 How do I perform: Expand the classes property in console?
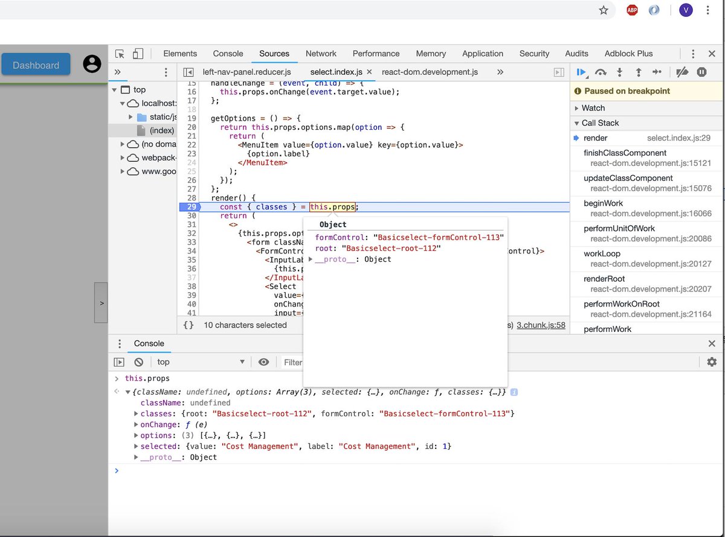pos(136,414)
